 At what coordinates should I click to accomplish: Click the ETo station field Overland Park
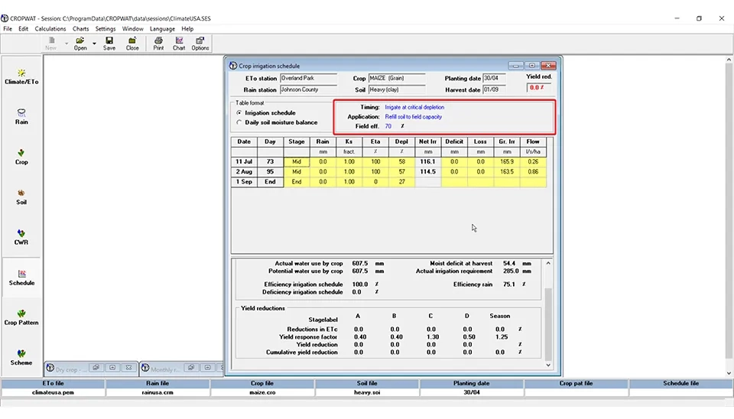(307, 78)
